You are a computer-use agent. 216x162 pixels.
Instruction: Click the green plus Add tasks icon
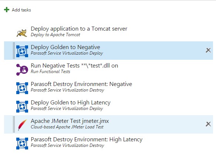coord(7,10)
